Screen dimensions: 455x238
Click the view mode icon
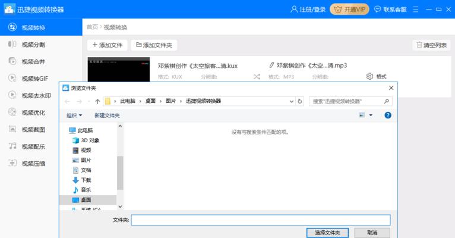(362, 115)
